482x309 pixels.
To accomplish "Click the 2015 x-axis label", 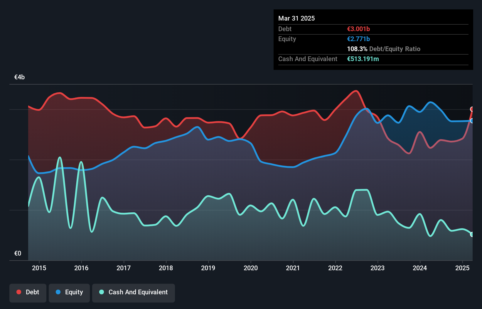I will [x=39, y=268].
